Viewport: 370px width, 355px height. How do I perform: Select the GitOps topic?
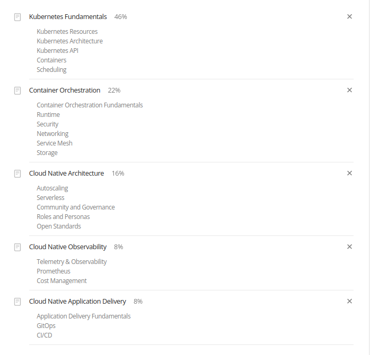point(46,326)
